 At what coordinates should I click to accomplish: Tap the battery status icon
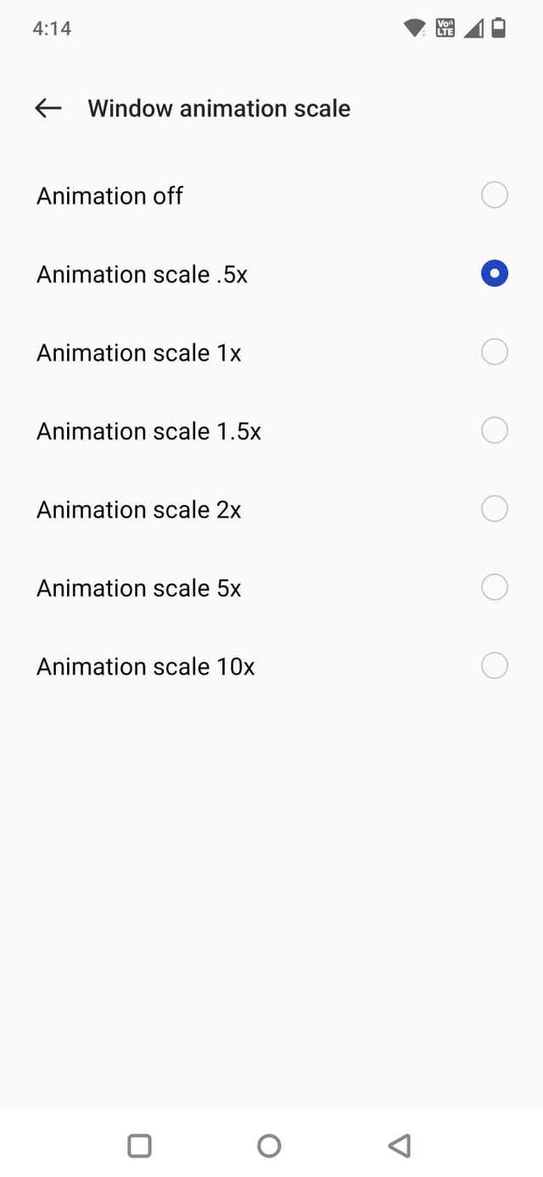(x=499, y=28)
